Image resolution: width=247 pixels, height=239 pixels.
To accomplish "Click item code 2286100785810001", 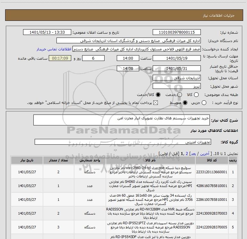I will tap(212, 200).
